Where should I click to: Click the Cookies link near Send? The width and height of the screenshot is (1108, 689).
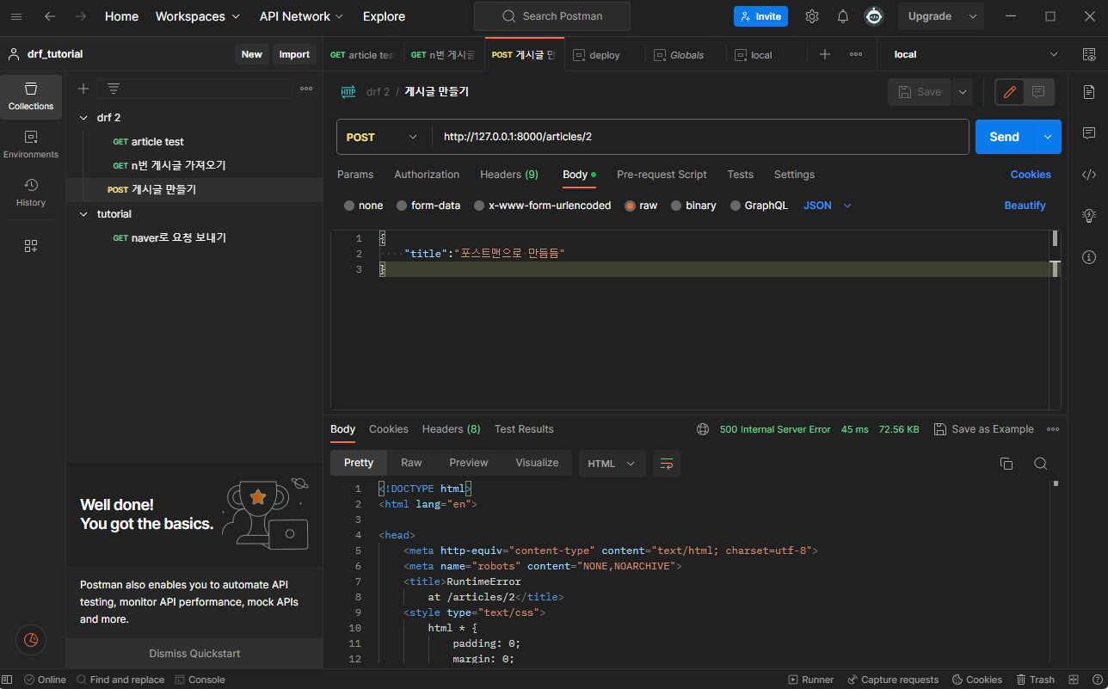pyautogui.click(x=1031, y=175)
